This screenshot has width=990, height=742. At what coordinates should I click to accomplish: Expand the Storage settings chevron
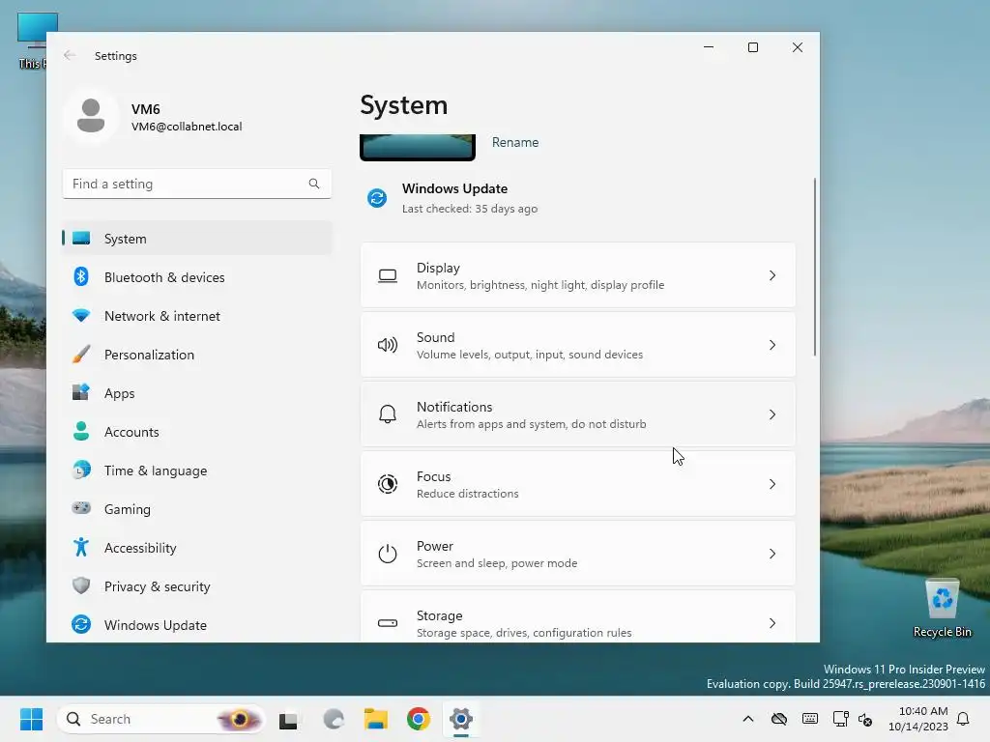(772, 623)
